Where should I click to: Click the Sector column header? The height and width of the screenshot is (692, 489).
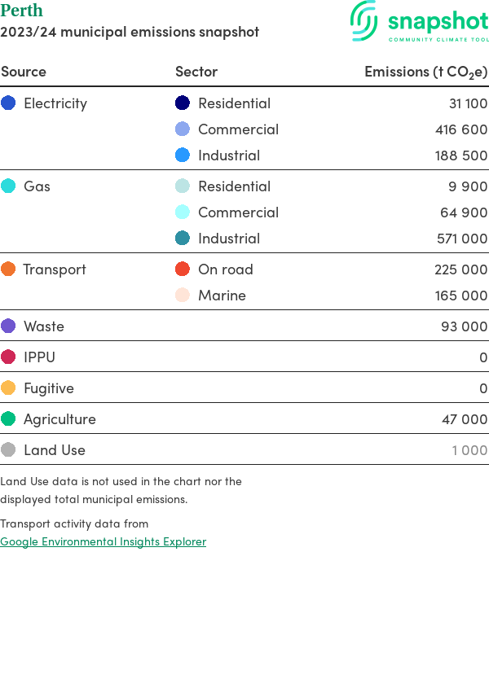tap(196, 72)
